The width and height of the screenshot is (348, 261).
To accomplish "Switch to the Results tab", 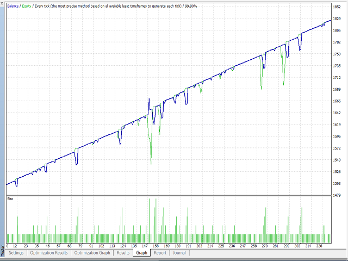I will coord(123,253).
